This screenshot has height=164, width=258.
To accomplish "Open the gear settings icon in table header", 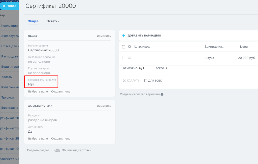I will [x=130, y=47].
